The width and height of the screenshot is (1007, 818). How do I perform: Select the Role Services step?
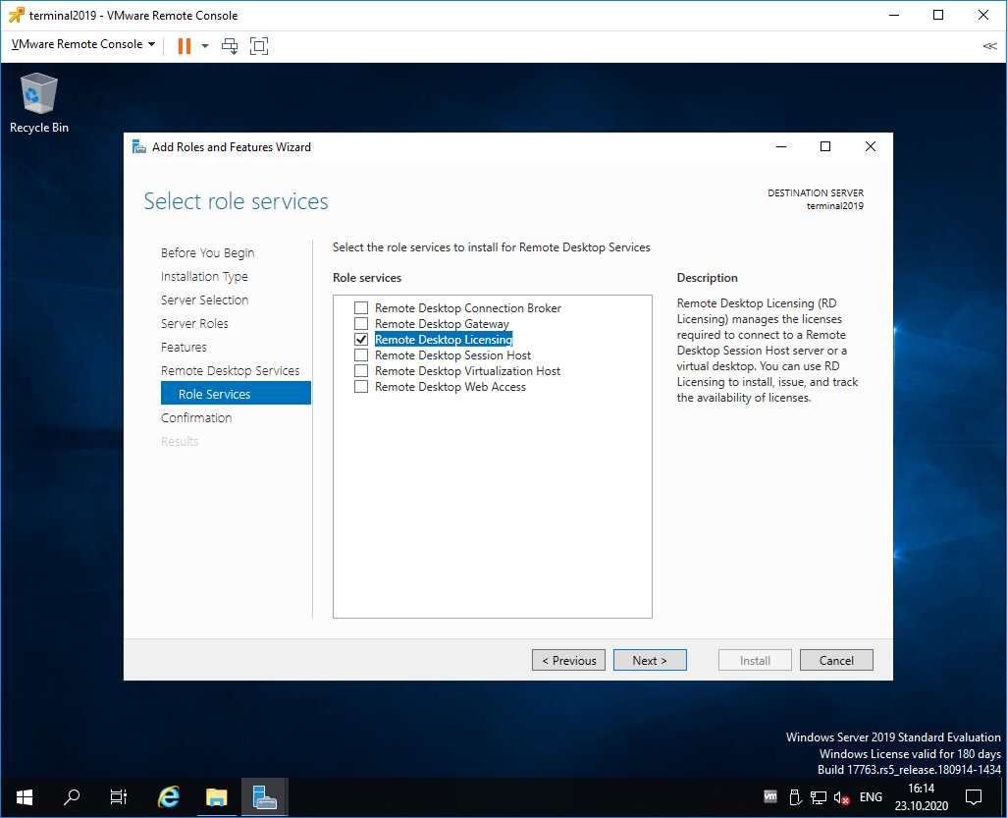click(x=236, y=393)
